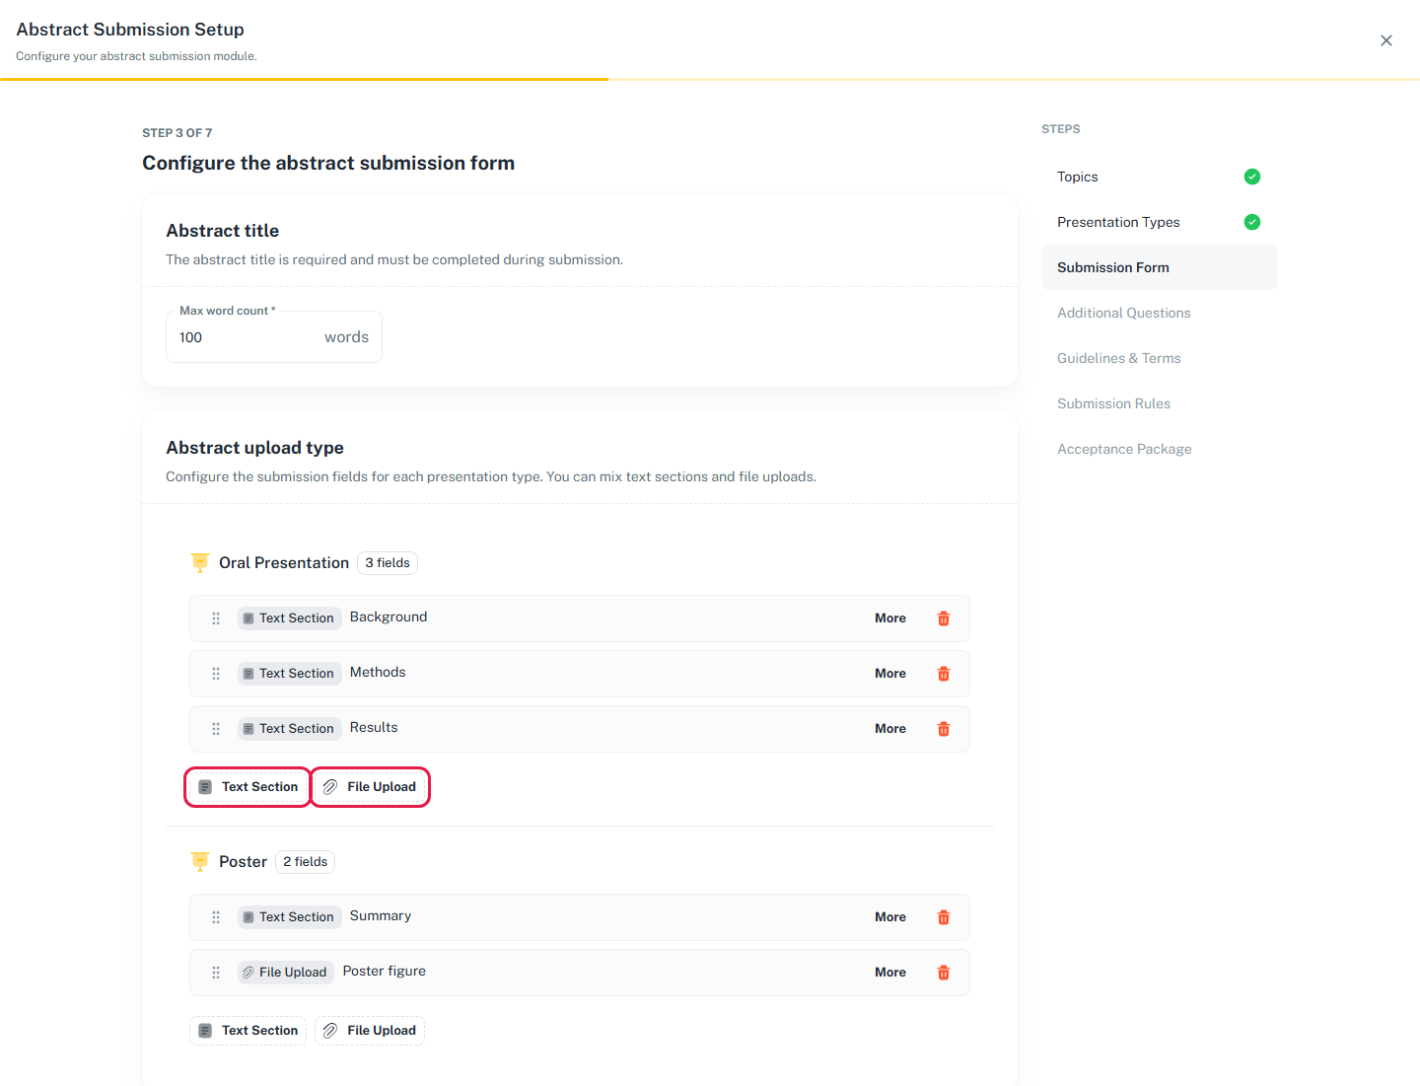Image resolution: width=1420 pixels, height=1086 pixels.
Task: Delete the Background text section
Action: click(943, 618)
